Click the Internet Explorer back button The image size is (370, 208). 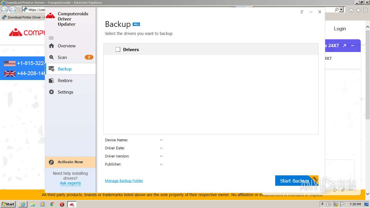[x=4, y=10]
